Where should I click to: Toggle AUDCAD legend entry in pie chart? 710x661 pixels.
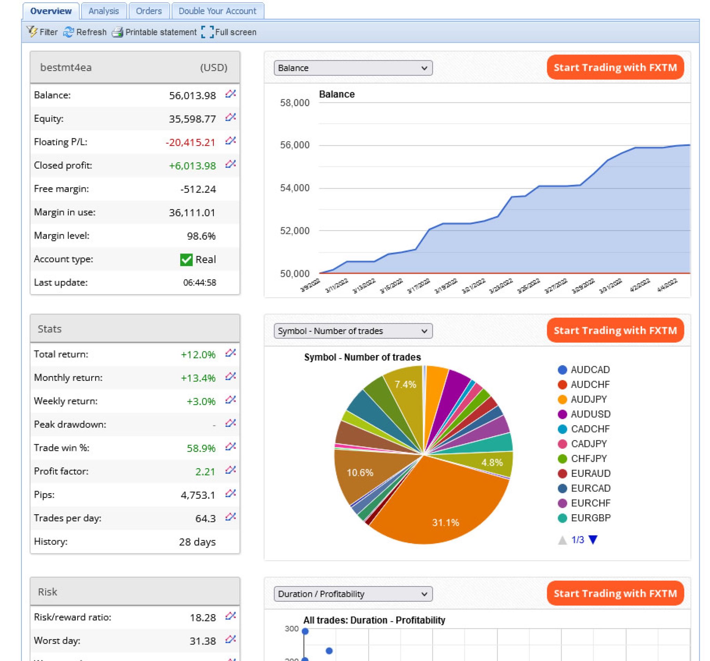(x=583, y=370)
